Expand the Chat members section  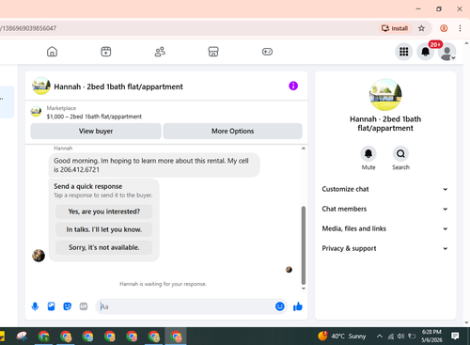tap(385, 209)
